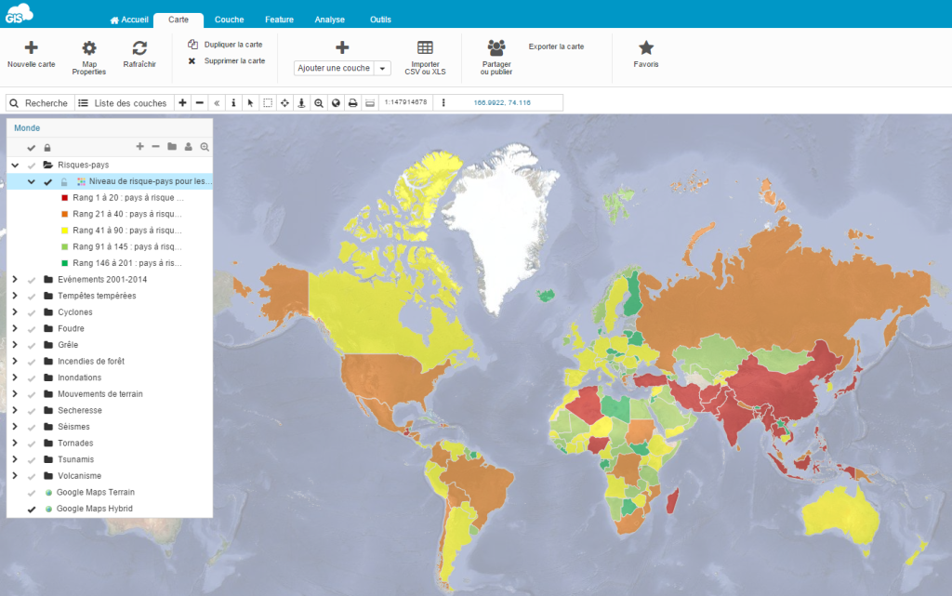
Task: Switch to the Analyse tab
Action: [x=329, y=20]
